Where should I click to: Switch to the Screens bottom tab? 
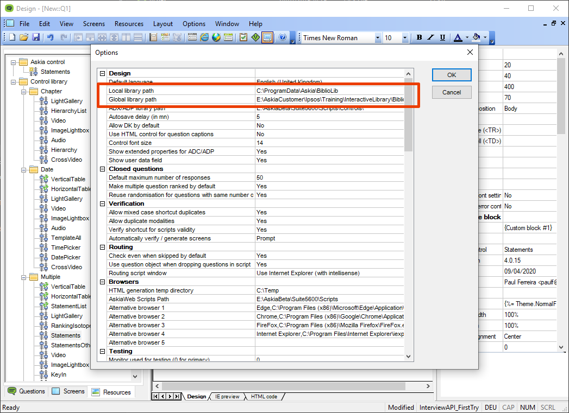(68, 391)
